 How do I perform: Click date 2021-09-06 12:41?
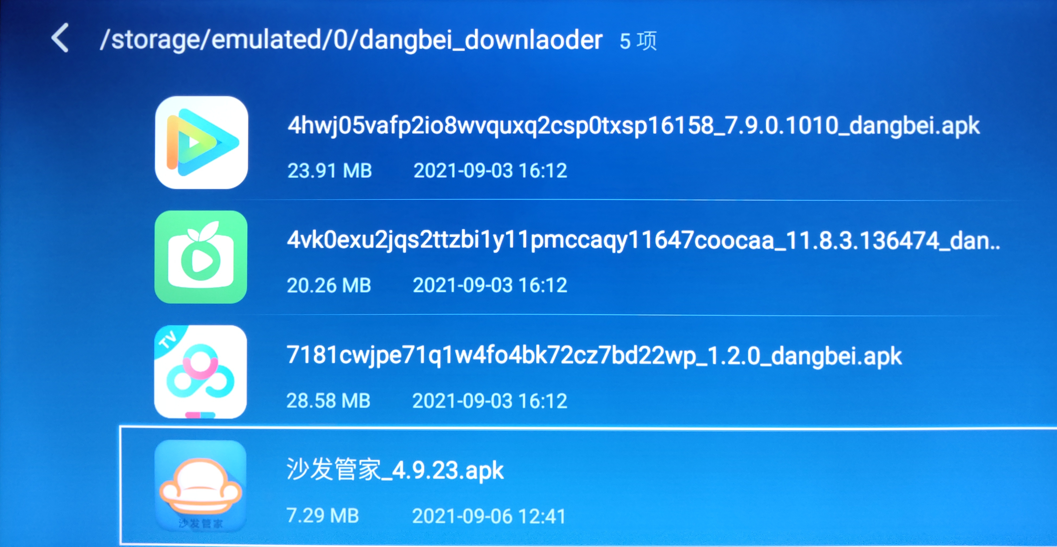coord(489,516)
